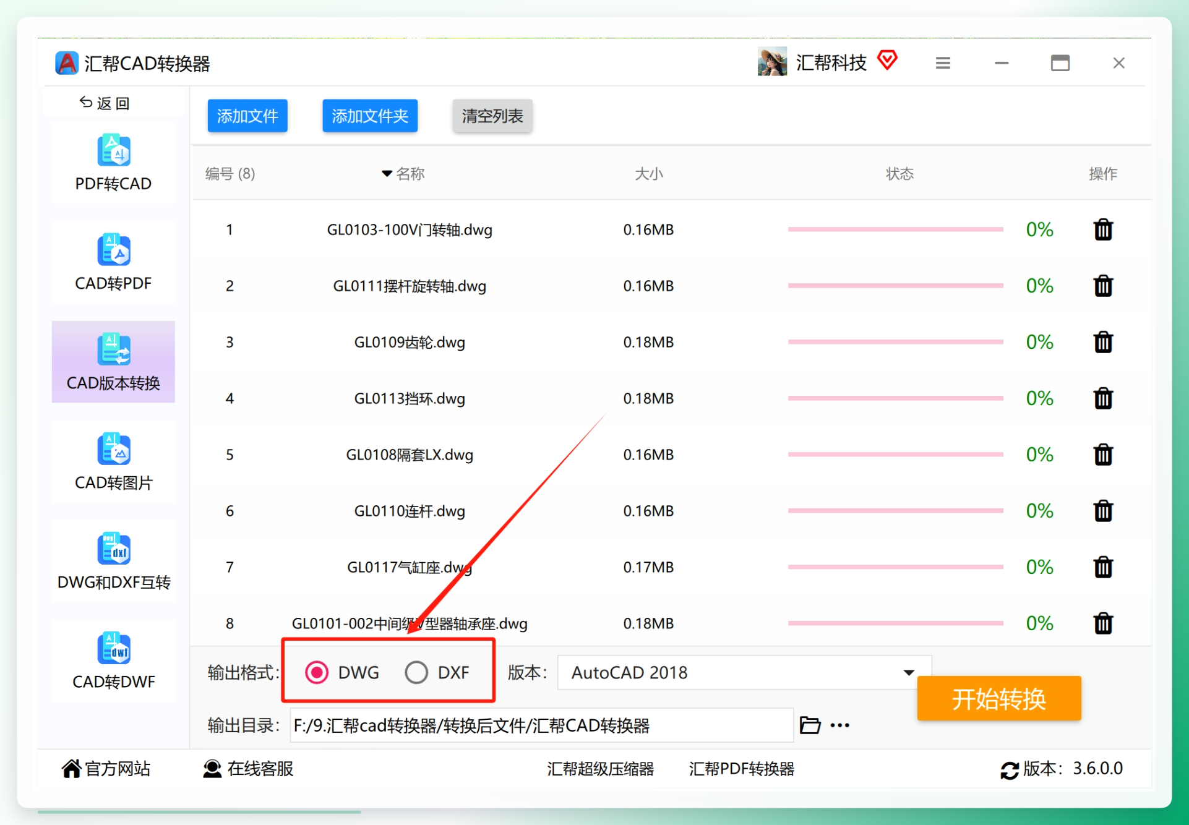1189x825 pixels.
Task: Click progress bar of GL0110连杆.dwg
Action: click(895, 511)
